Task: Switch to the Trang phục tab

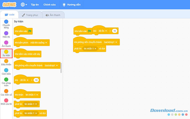Action: click(30, 15)
